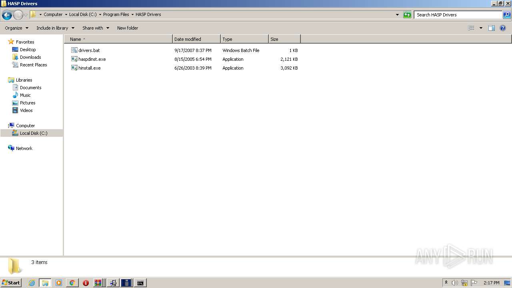
Task: Open the address bar history dropdown
Action: pyautogui.click(x=397, y=15)
